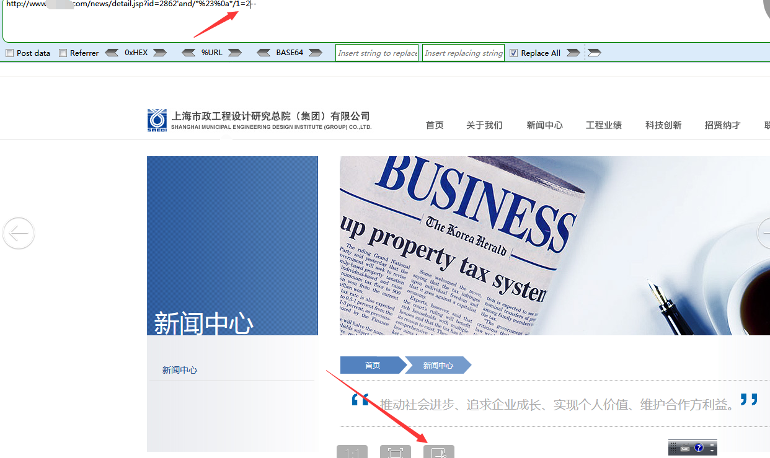
Task: Click the BASE64 label
Action: point(290,53)
